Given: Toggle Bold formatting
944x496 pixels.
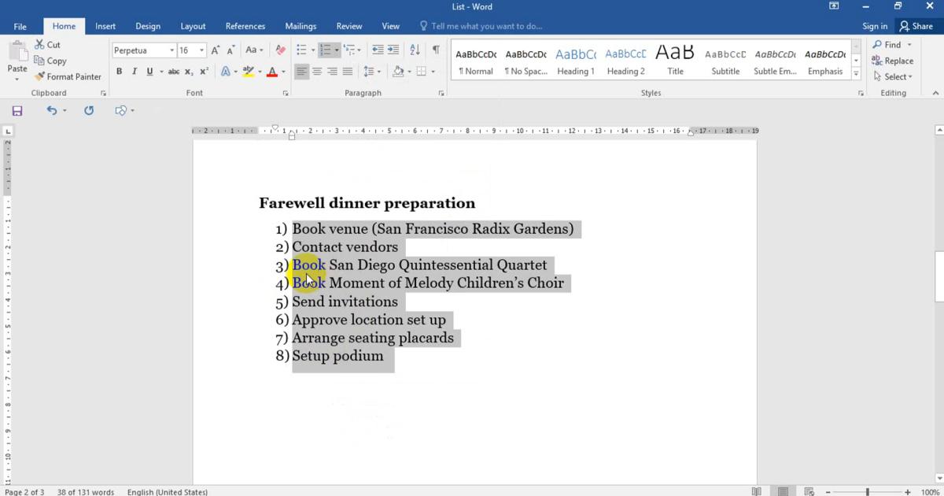Looking at the screenshot, I should click(119, 72).
